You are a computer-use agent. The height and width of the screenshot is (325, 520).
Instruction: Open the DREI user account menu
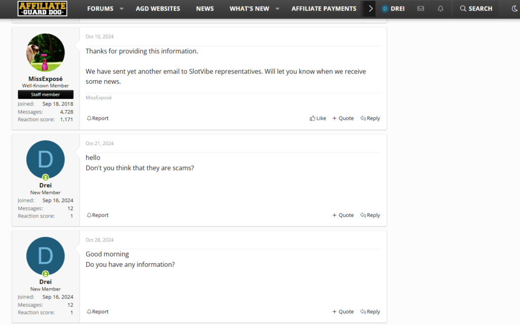pos(393,9)
